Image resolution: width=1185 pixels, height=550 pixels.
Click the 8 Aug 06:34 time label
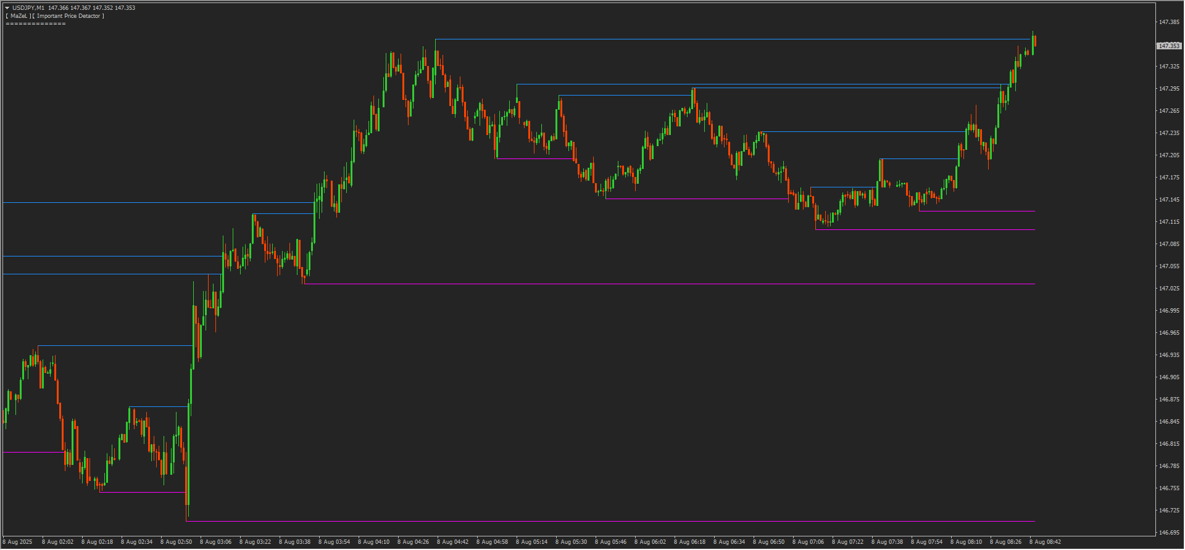(729, 543)
